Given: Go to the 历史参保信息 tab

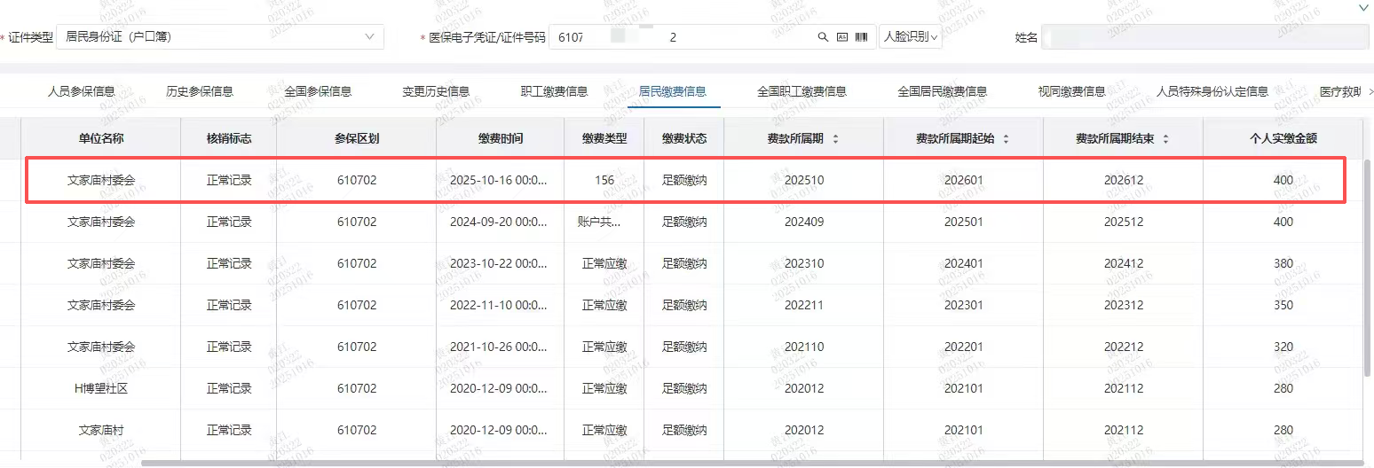Looking at the screenshot, I should (x=200, y=91).
